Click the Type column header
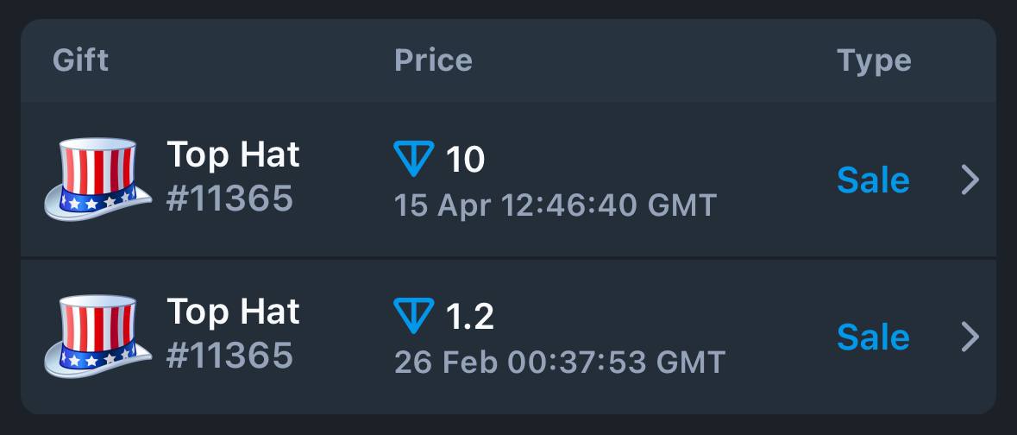Image resolution: width=1017 pixels, height=435 pixels. pos(875,61)
